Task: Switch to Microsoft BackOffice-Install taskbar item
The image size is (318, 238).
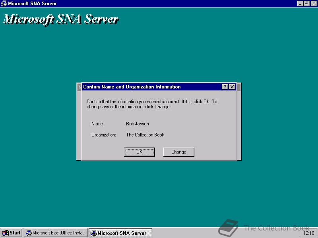Action: (x=56, y=233)
